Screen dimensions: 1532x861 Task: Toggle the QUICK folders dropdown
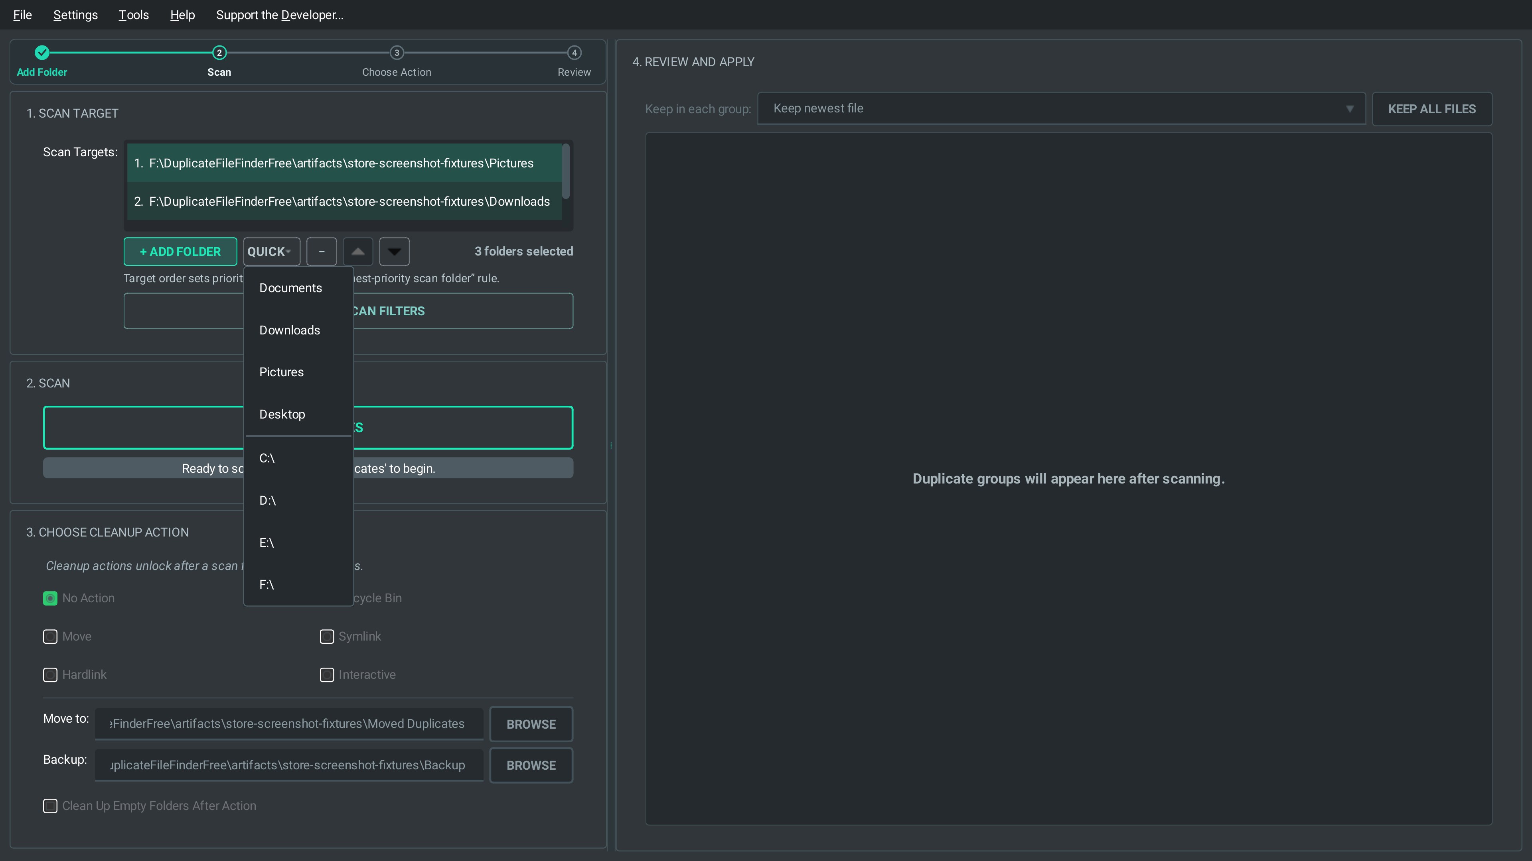pos(271,252)
